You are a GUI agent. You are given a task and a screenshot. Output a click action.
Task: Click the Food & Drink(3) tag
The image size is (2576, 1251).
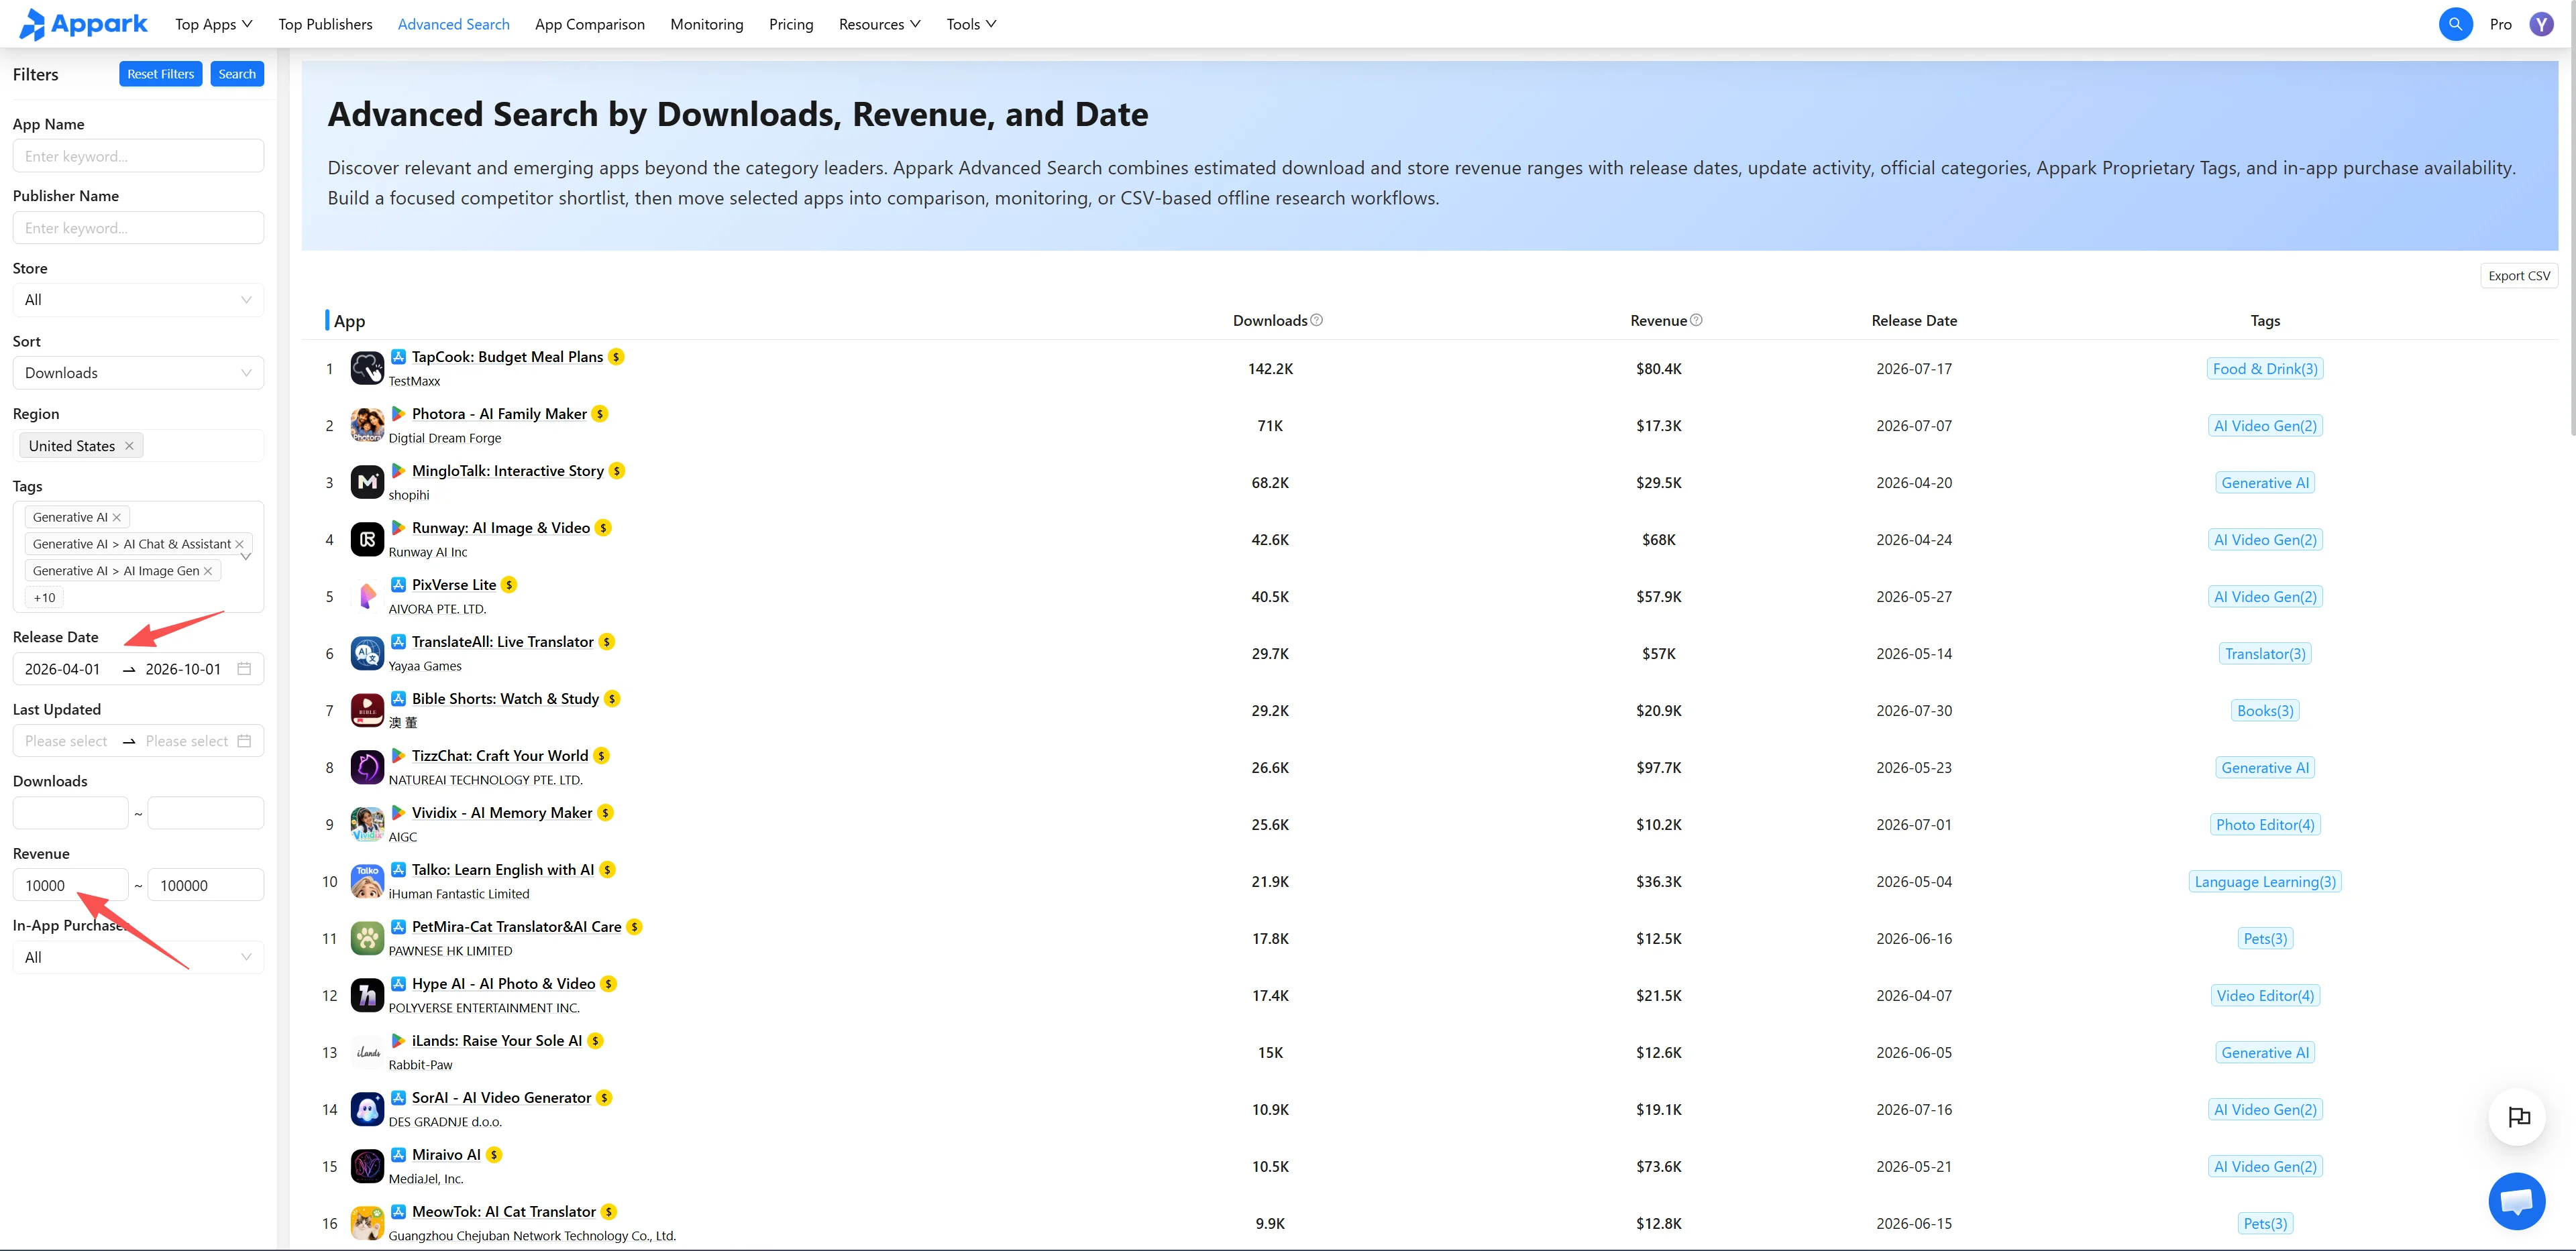tap(2265, 369)
